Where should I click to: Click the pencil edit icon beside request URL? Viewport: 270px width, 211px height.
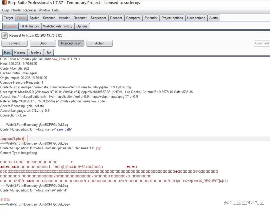click(x=5, y=35)
